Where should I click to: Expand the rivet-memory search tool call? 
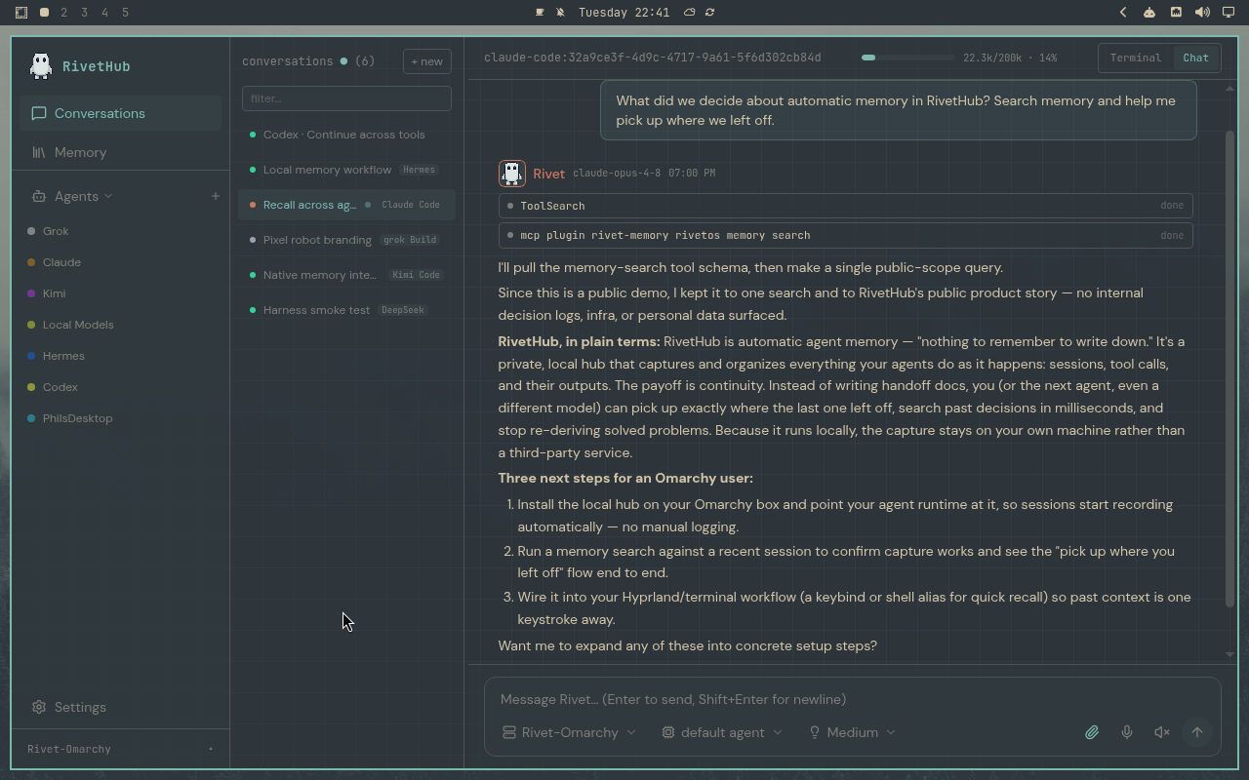pos(845,235)
